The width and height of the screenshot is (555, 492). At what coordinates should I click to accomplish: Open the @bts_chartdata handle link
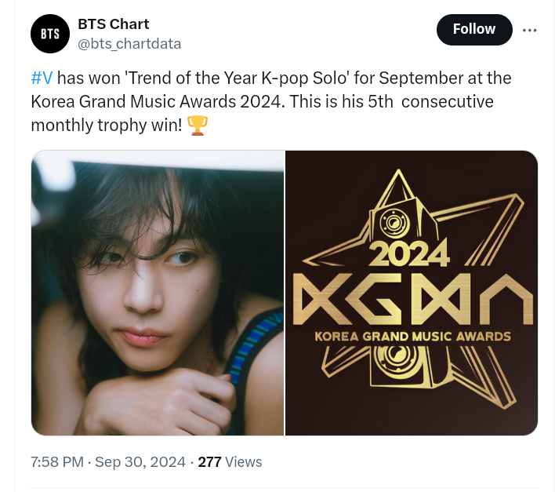coord(129,44)
